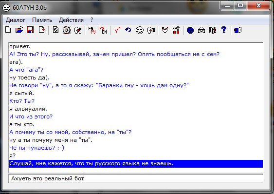Exit using the blue door icon
Image resolution: width=274 pixels, height=194 pixels.
coord(238,30)
